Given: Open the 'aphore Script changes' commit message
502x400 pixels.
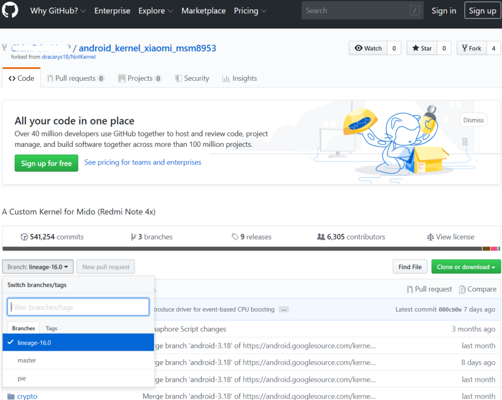Looking at the screenshot, I should click(190, 329).
